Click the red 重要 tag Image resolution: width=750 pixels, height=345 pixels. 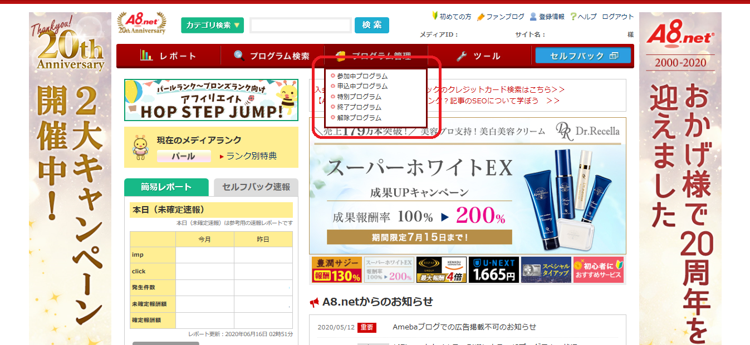[367, 327]
